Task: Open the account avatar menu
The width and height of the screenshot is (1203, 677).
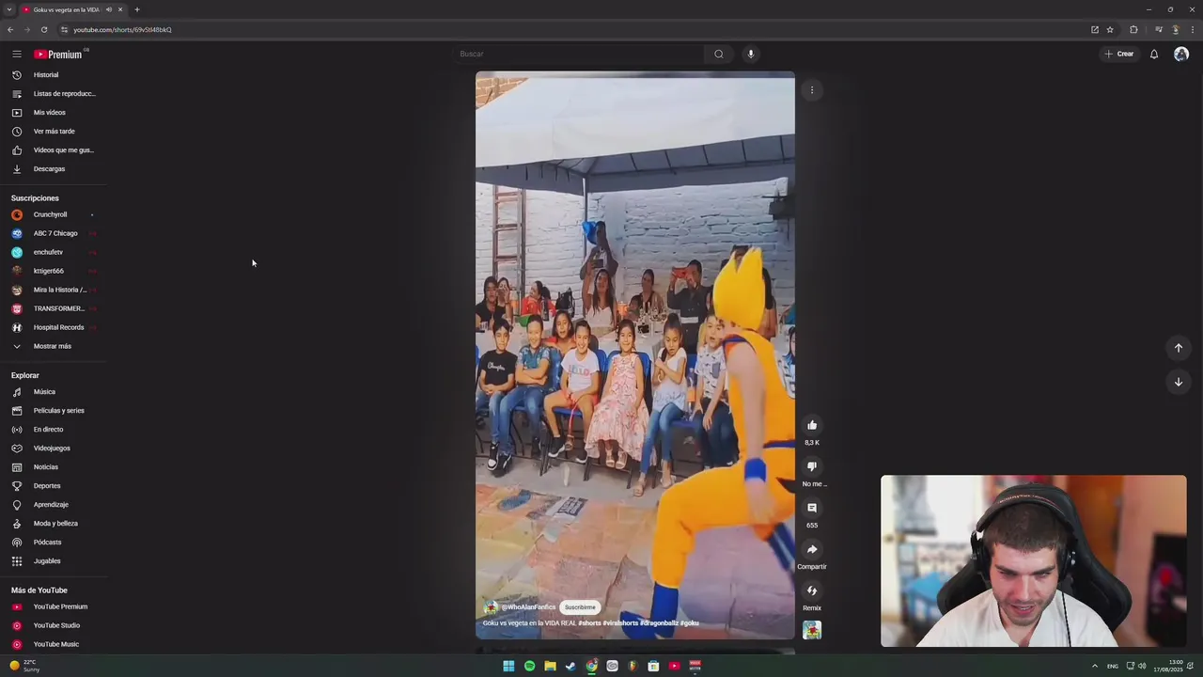Action: coord(1181,54)
